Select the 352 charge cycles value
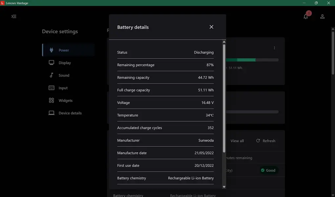335x197 pixels. (x=210, y=128)
